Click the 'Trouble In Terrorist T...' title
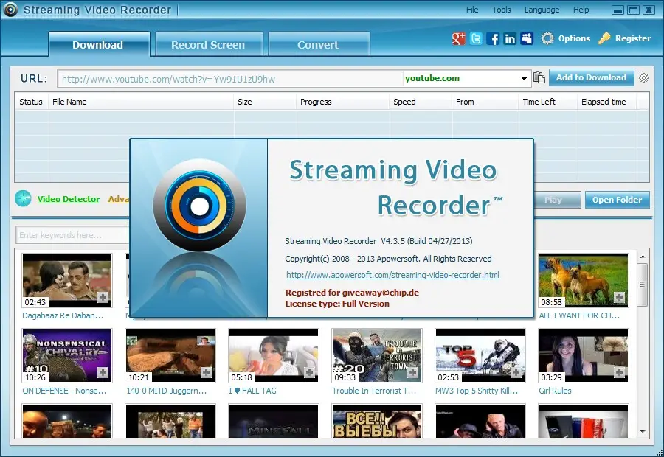 coord(374,391)
